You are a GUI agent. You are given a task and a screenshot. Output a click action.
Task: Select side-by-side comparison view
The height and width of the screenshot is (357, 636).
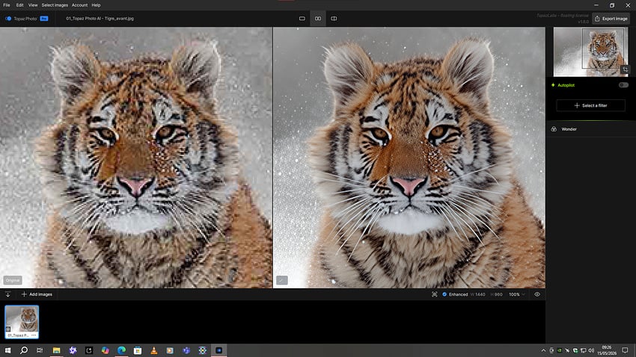[x=318, y=19]
